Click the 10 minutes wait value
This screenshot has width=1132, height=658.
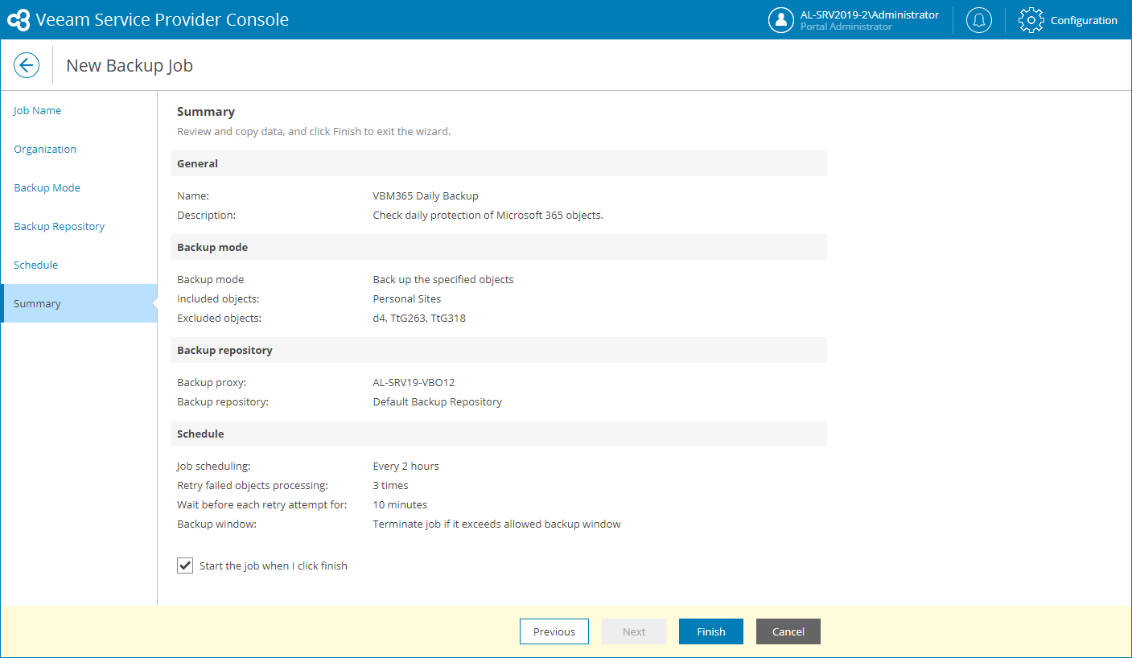(400, 504)
